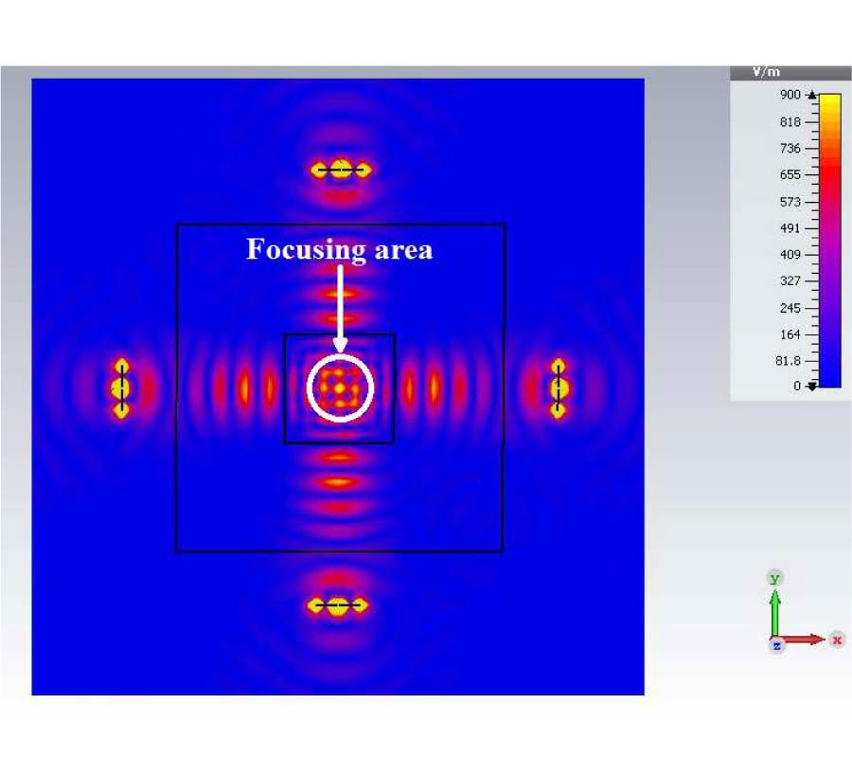The height and width of the screenshot is (758, 852).
Task: Click the 164 value on the scale
Action: [x=789, y=334]
